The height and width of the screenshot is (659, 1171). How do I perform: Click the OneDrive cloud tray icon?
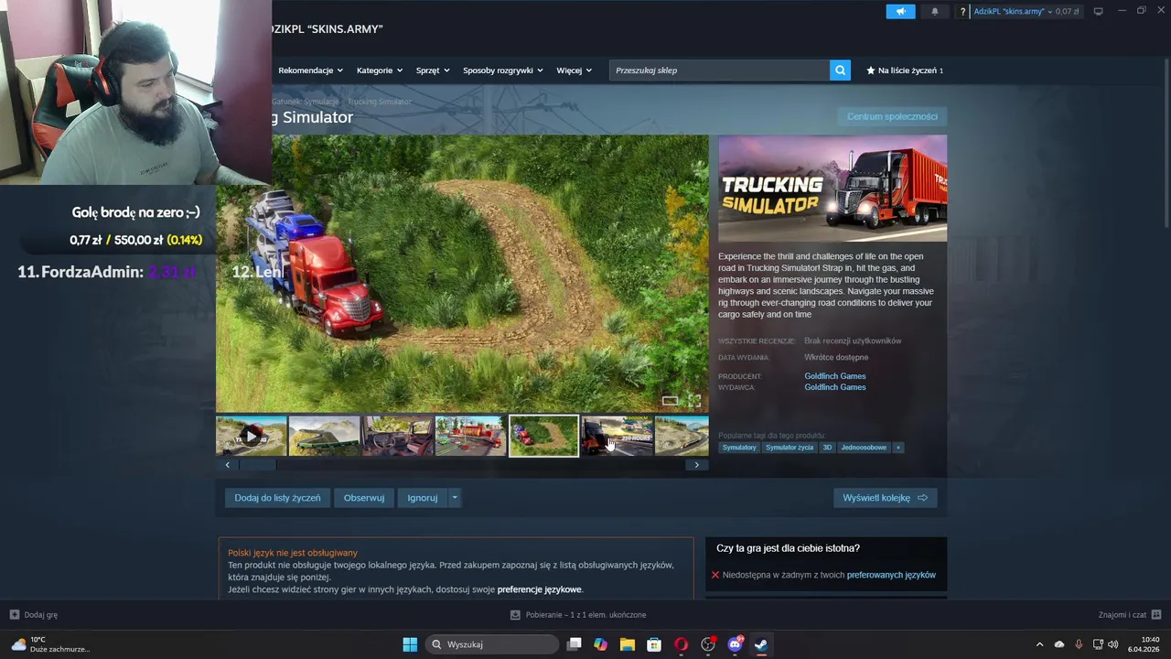point(1059,644)
